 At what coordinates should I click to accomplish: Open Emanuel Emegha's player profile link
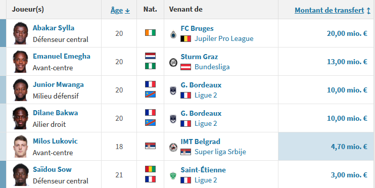tap(62, 56)
